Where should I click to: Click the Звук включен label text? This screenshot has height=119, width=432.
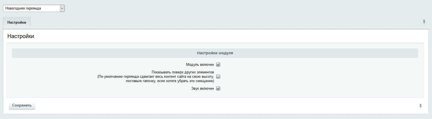203,89
